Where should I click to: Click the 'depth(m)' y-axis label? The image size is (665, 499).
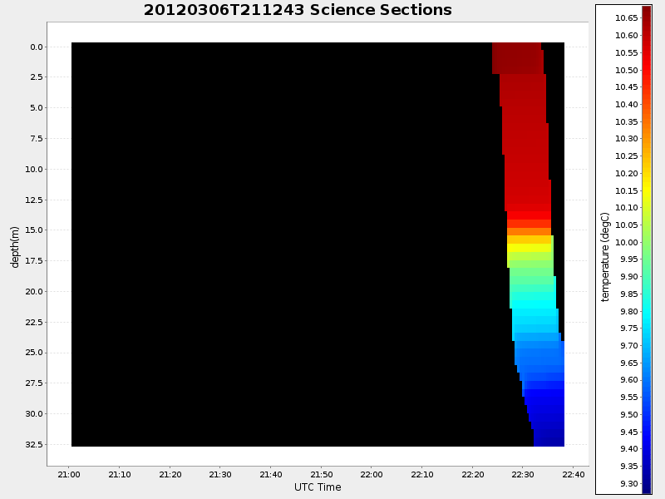(x=15, y=247)
